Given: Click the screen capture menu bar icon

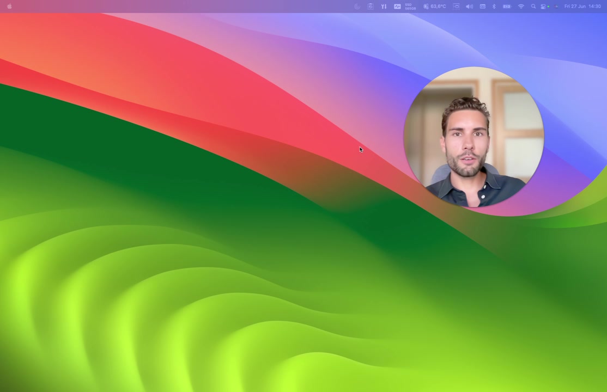Looking at the screenshot, I should click(x=457, y=6).
